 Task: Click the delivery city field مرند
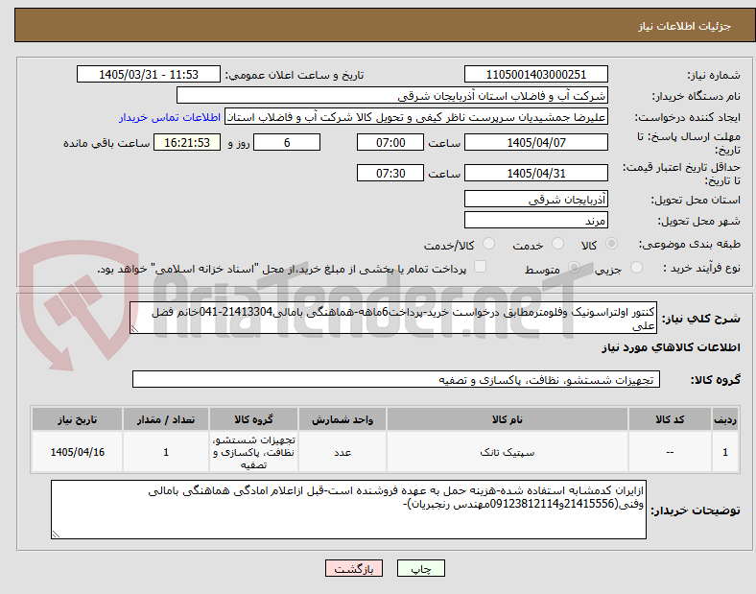pyautogui.click(x=535, y=221)
